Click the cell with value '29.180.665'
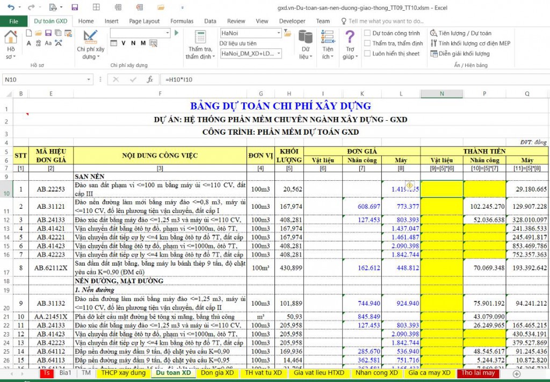Screen dimensions: 550x382 527,189
